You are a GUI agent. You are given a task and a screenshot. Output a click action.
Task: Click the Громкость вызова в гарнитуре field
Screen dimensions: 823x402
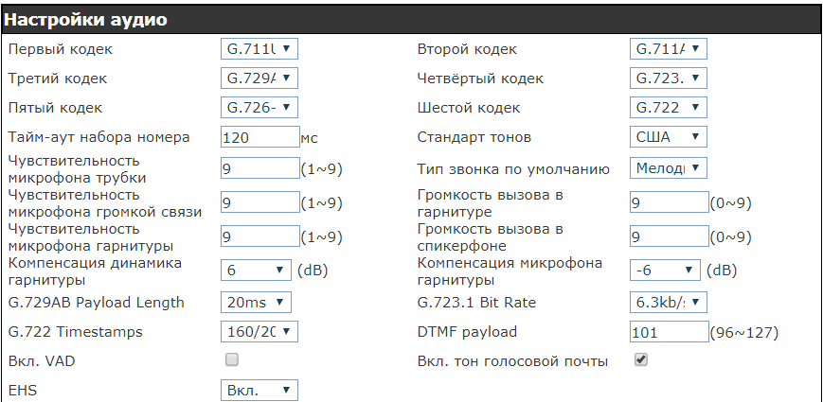coord(669,202)
